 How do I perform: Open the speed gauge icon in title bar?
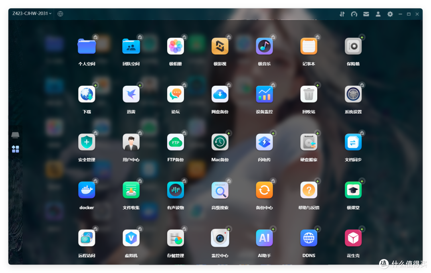(354, 14)
